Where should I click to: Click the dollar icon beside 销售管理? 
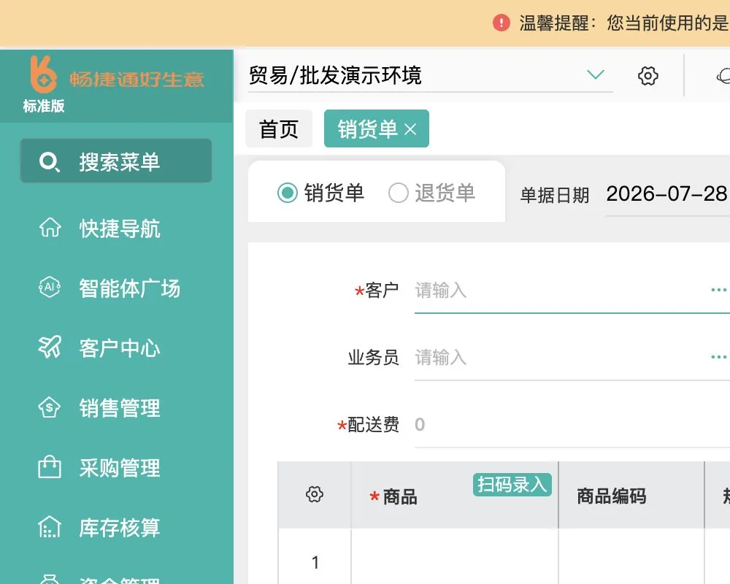click(x=50, y=407)
